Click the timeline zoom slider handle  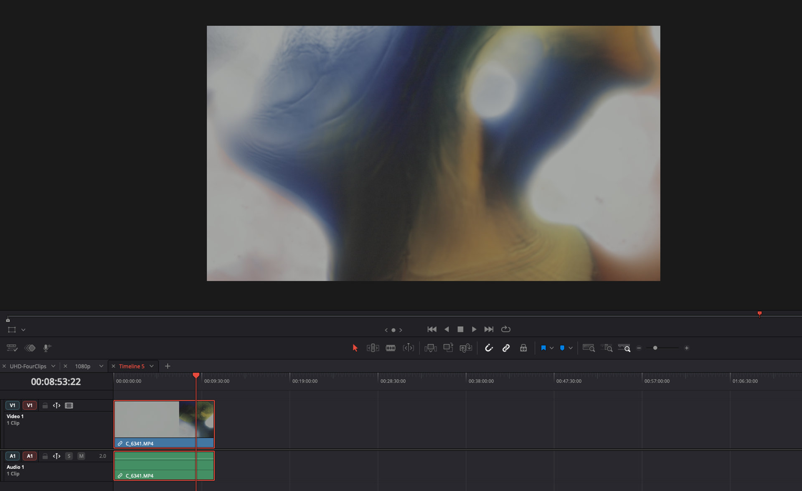point(655,348)
